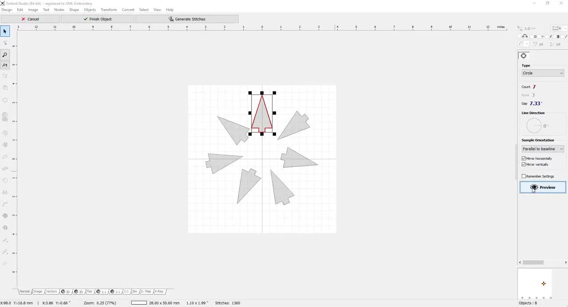This screenshot has width=568, height=307.
Task: Open the Transform menu
Action: point(109,9)
